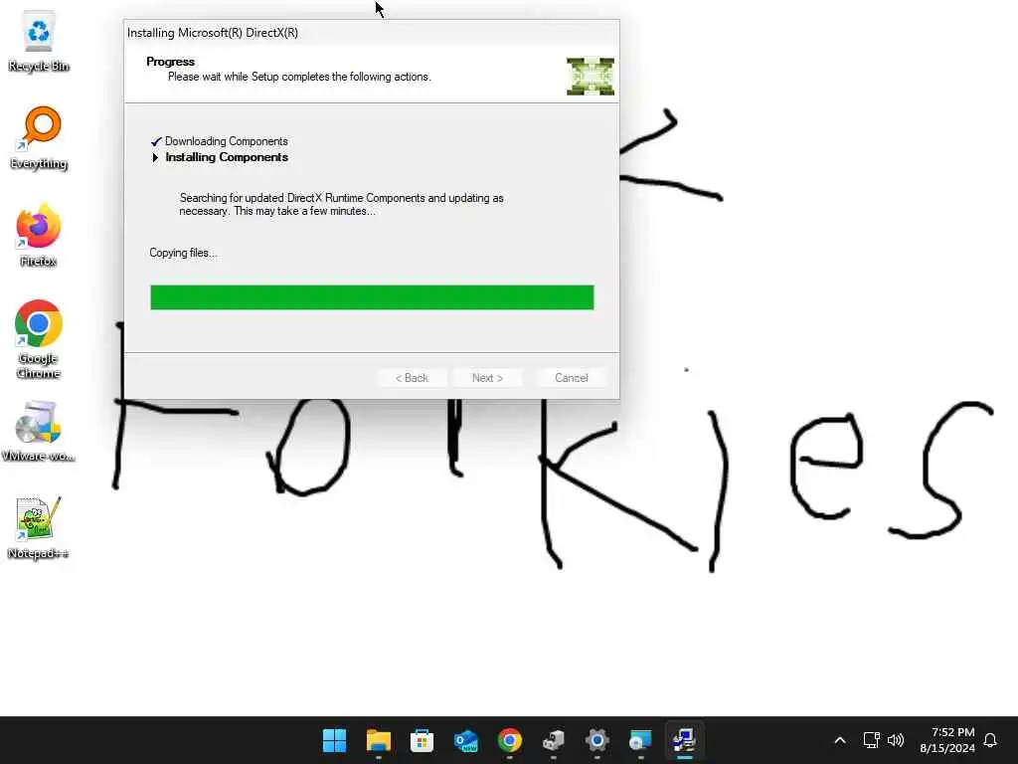
Task: Click the Installing Microsoft(R) DirectX(R) title bar
Action: point(372,33)
